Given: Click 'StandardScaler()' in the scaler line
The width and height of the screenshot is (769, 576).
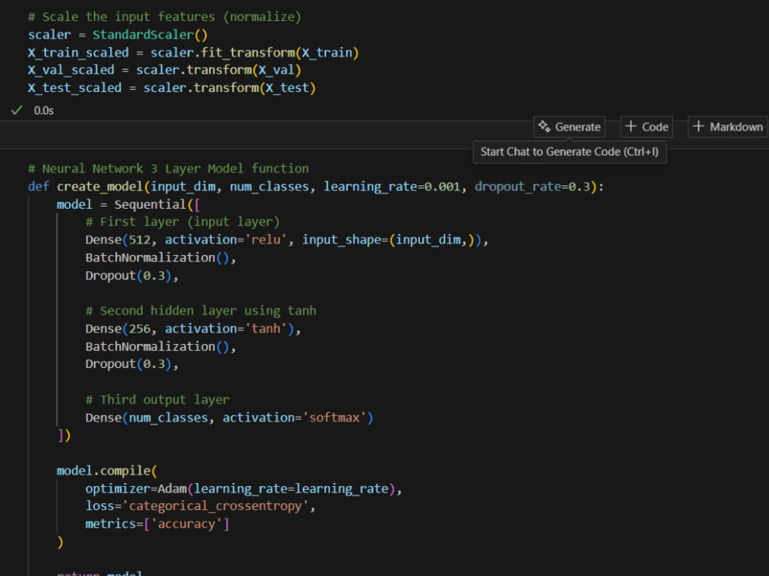Looking at the screenshot, I should coord(150,35).
